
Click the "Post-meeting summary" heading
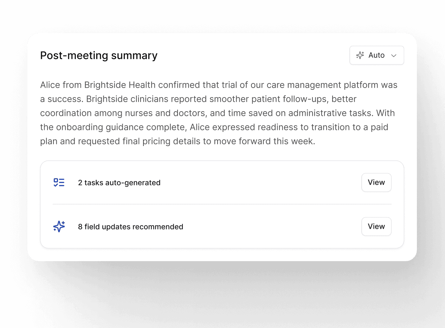pyautogui.click(x=99, y=56)
